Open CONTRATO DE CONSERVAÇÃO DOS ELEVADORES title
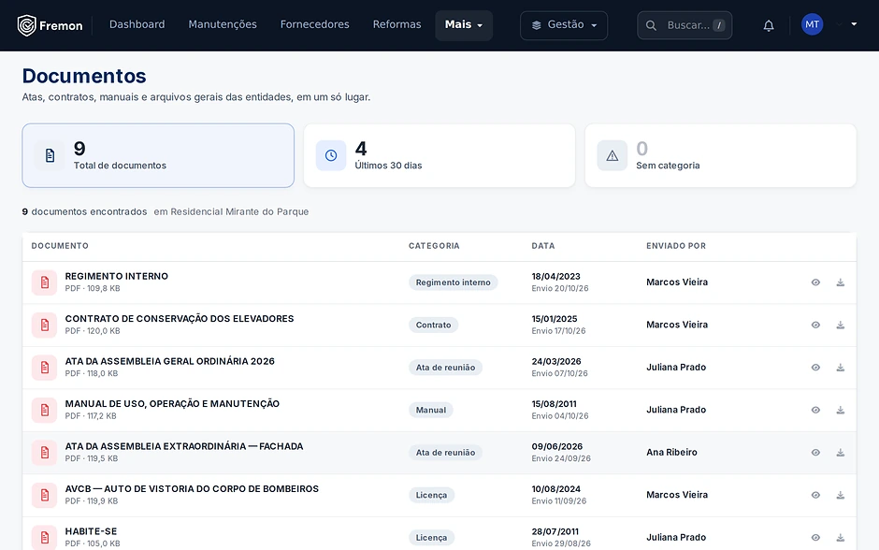This screenshot has height=550, width=879. (180, 319)
